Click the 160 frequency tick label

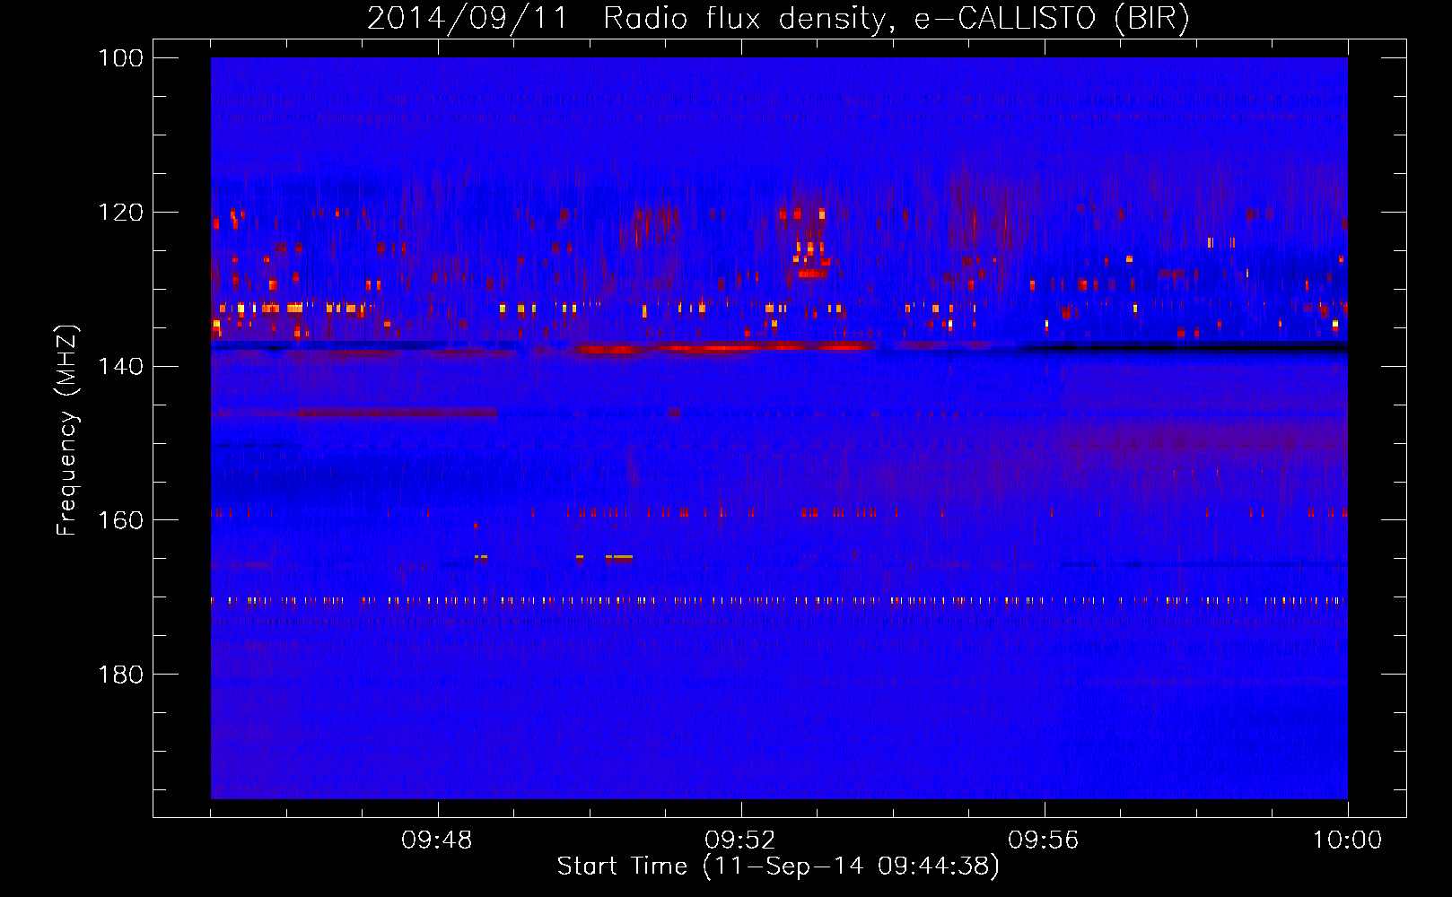pos(121,520)
